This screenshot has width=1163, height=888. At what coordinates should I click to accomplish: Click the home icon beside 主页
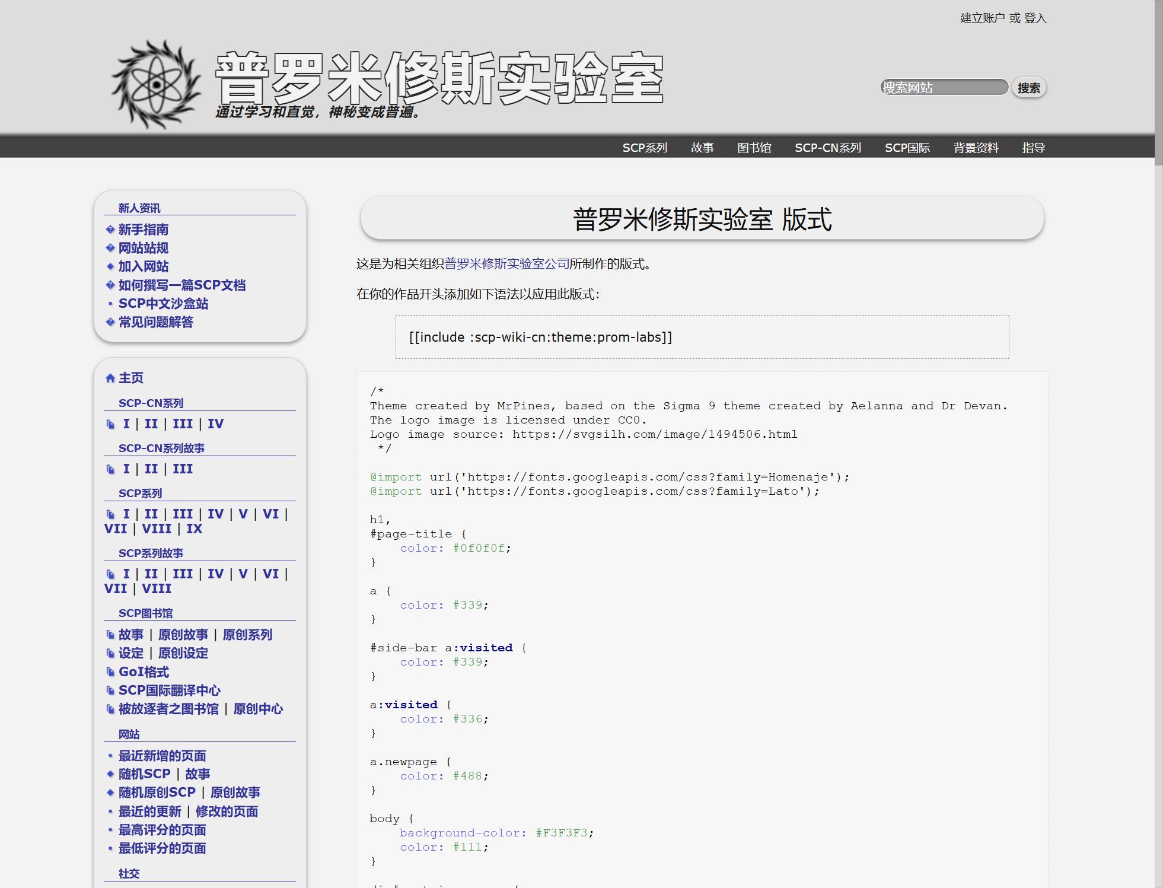point(110,378)
